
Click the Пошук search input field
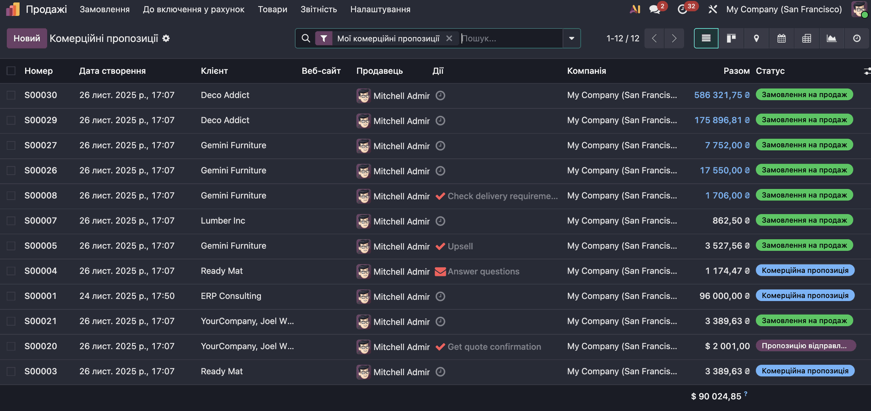510,39
